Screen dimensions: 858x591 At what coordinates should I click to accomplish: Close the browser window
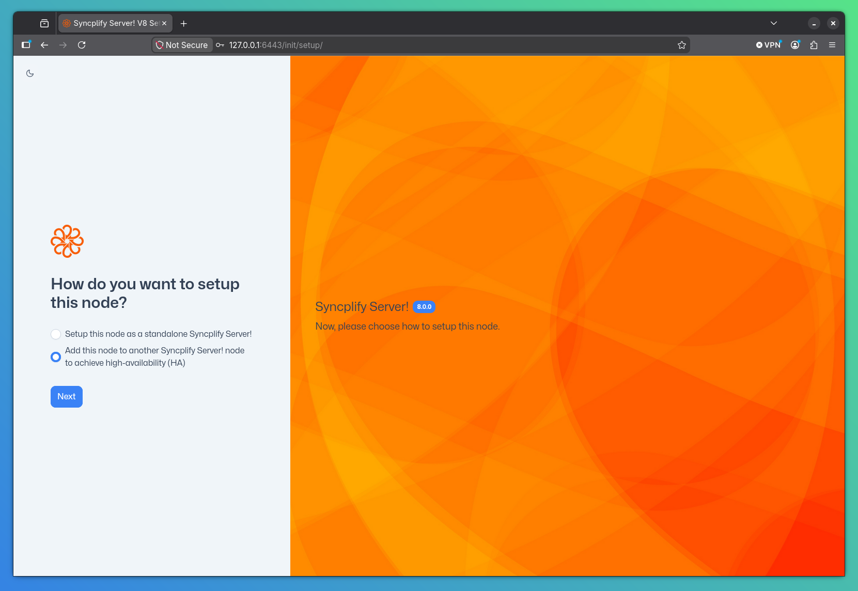(x=833, y=23)
